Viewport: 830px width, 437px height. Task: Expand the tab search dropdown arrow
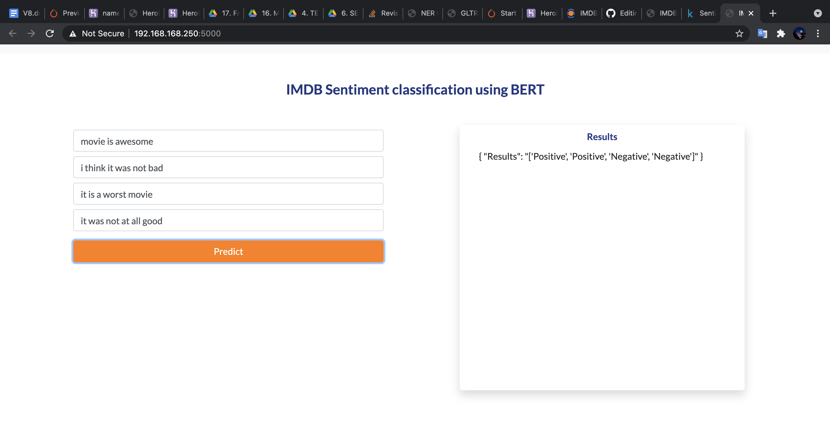(x=818, y=13)
